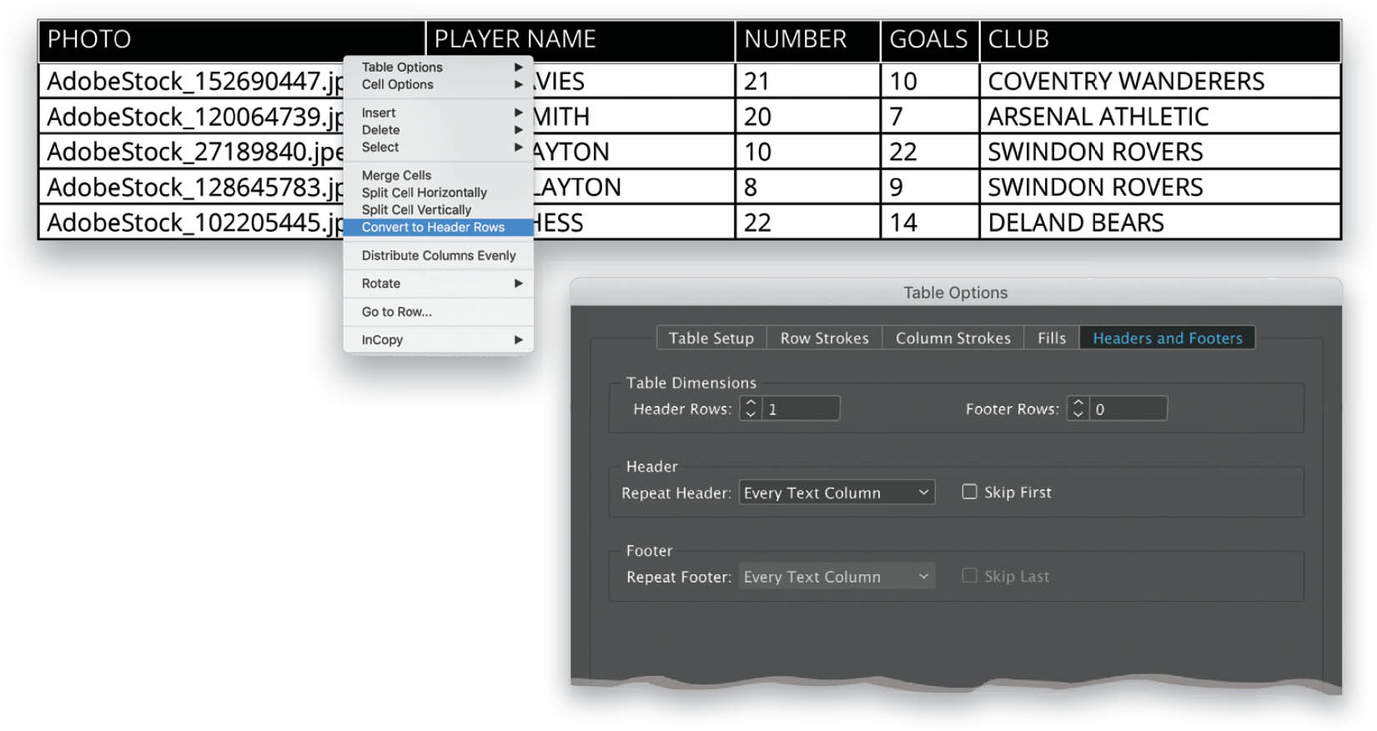Click the CLUB header cell
1377x731 pixels.
(1160, 40)
